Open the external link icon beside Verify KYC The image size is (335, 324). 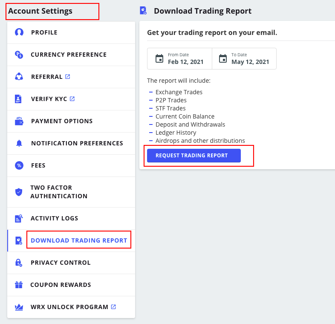coord(72,99)
